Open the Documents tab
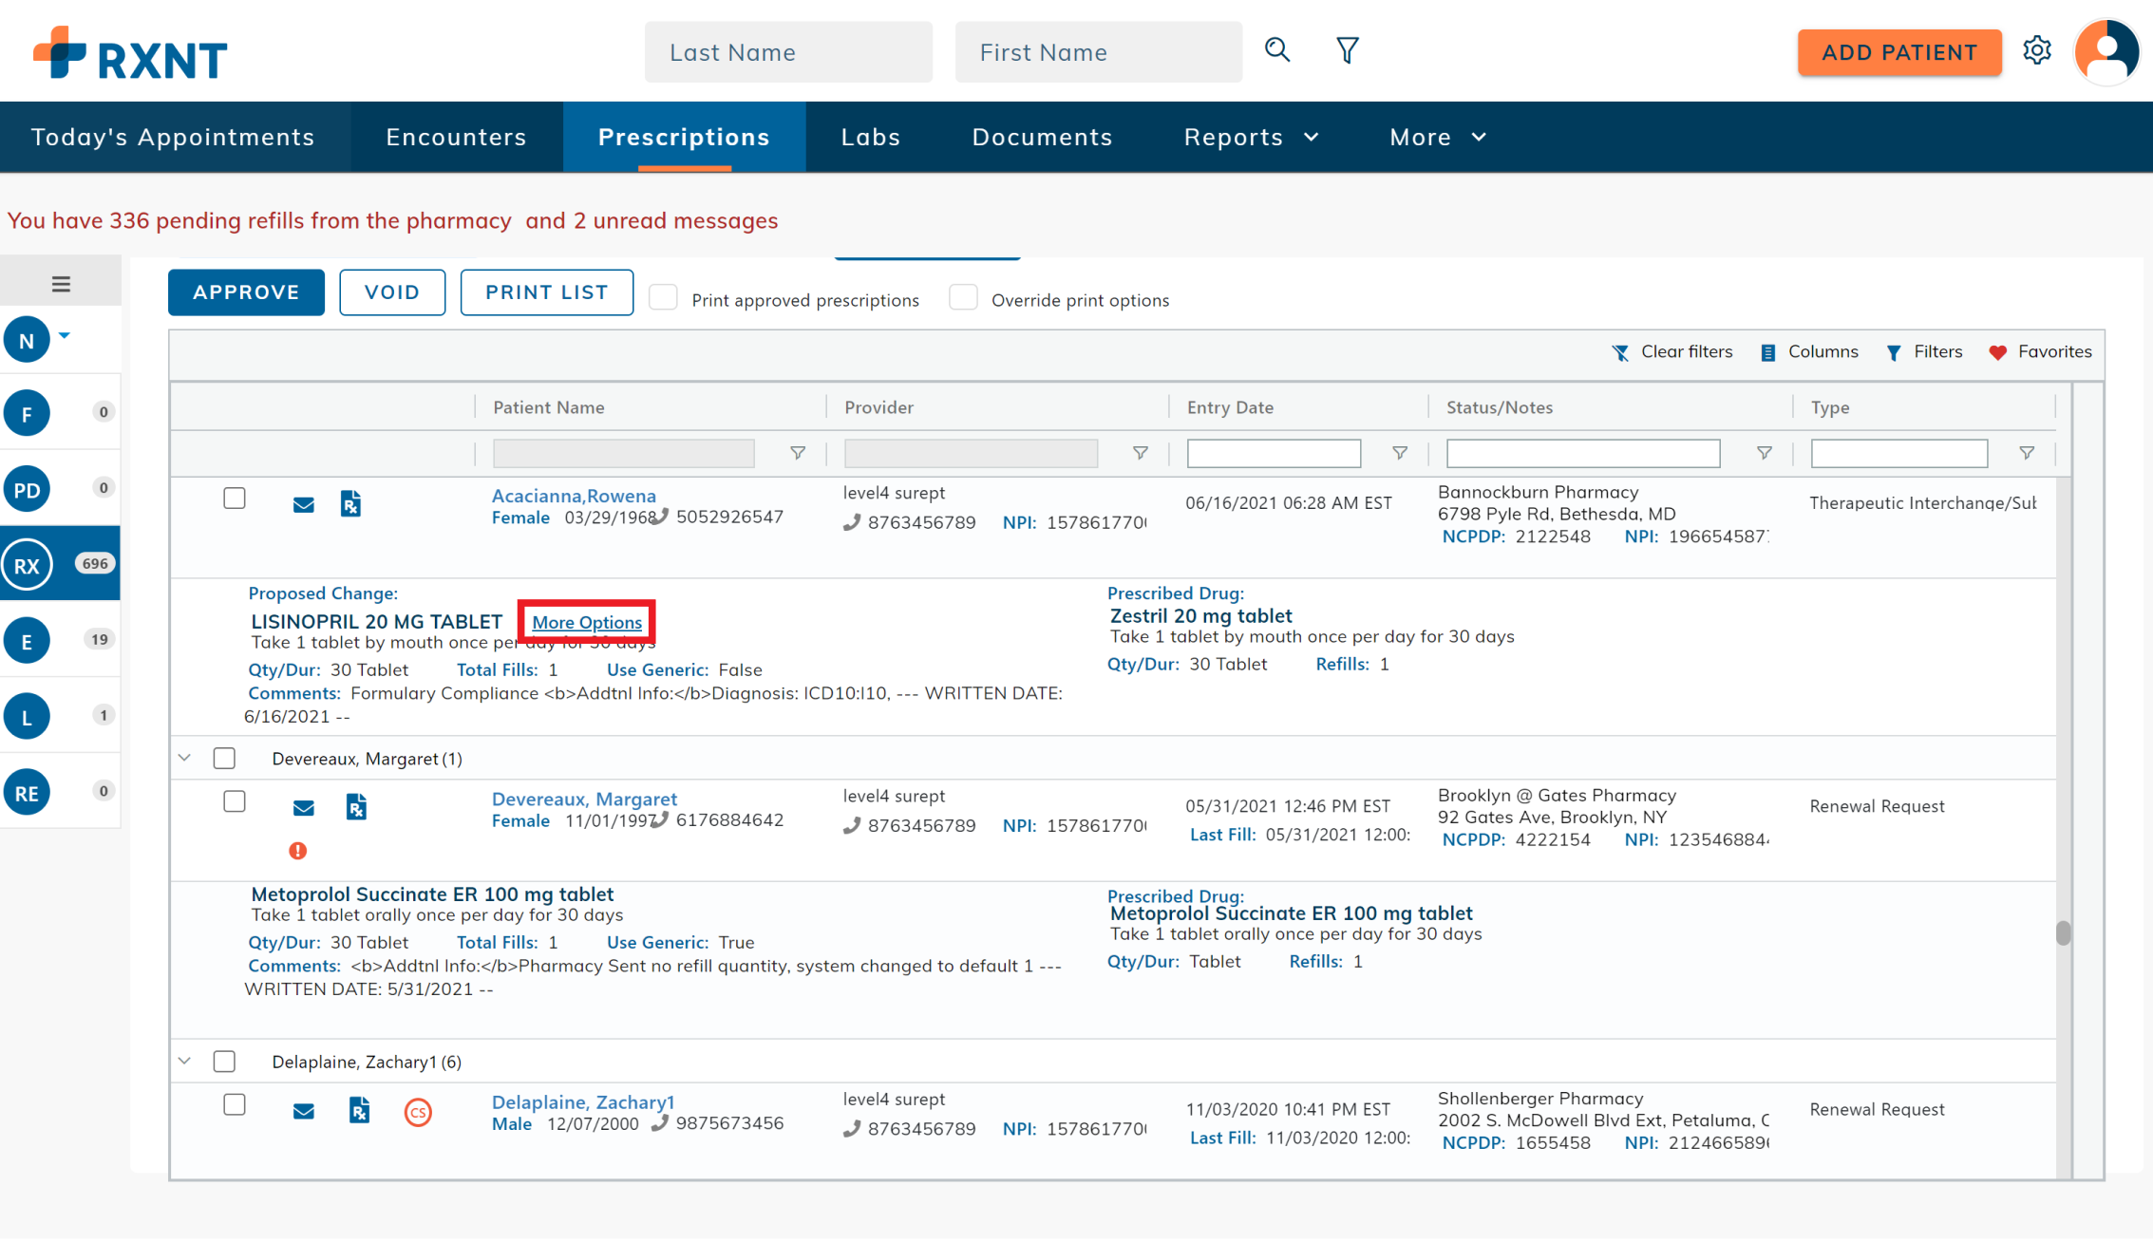The height and width of the screenshot is (1242, 2153). click(1042, 137)
